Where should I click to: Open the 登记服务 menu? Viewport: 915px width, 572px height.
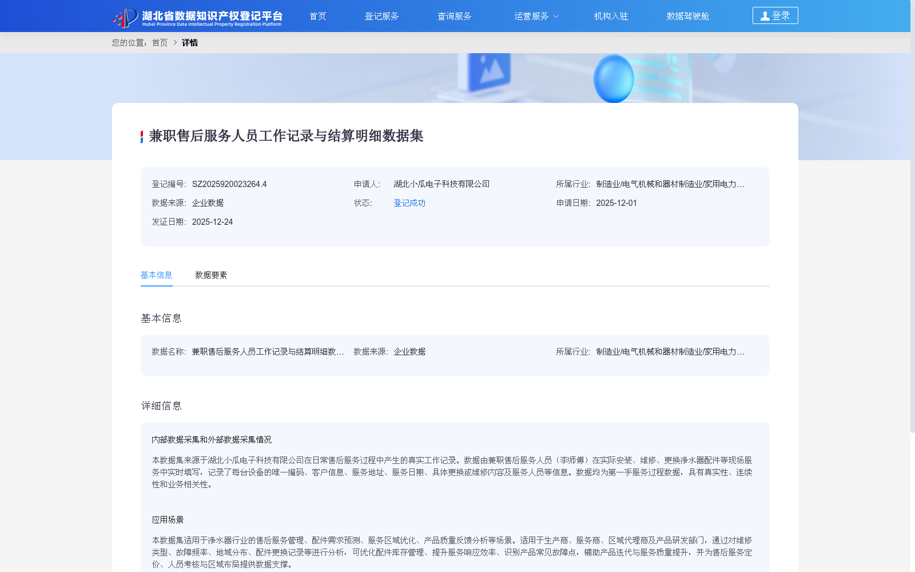(x=381, y=16)
